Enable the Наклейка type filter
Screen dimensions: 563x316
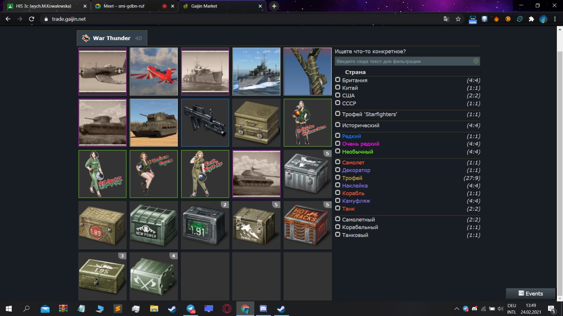click(338, 185)
